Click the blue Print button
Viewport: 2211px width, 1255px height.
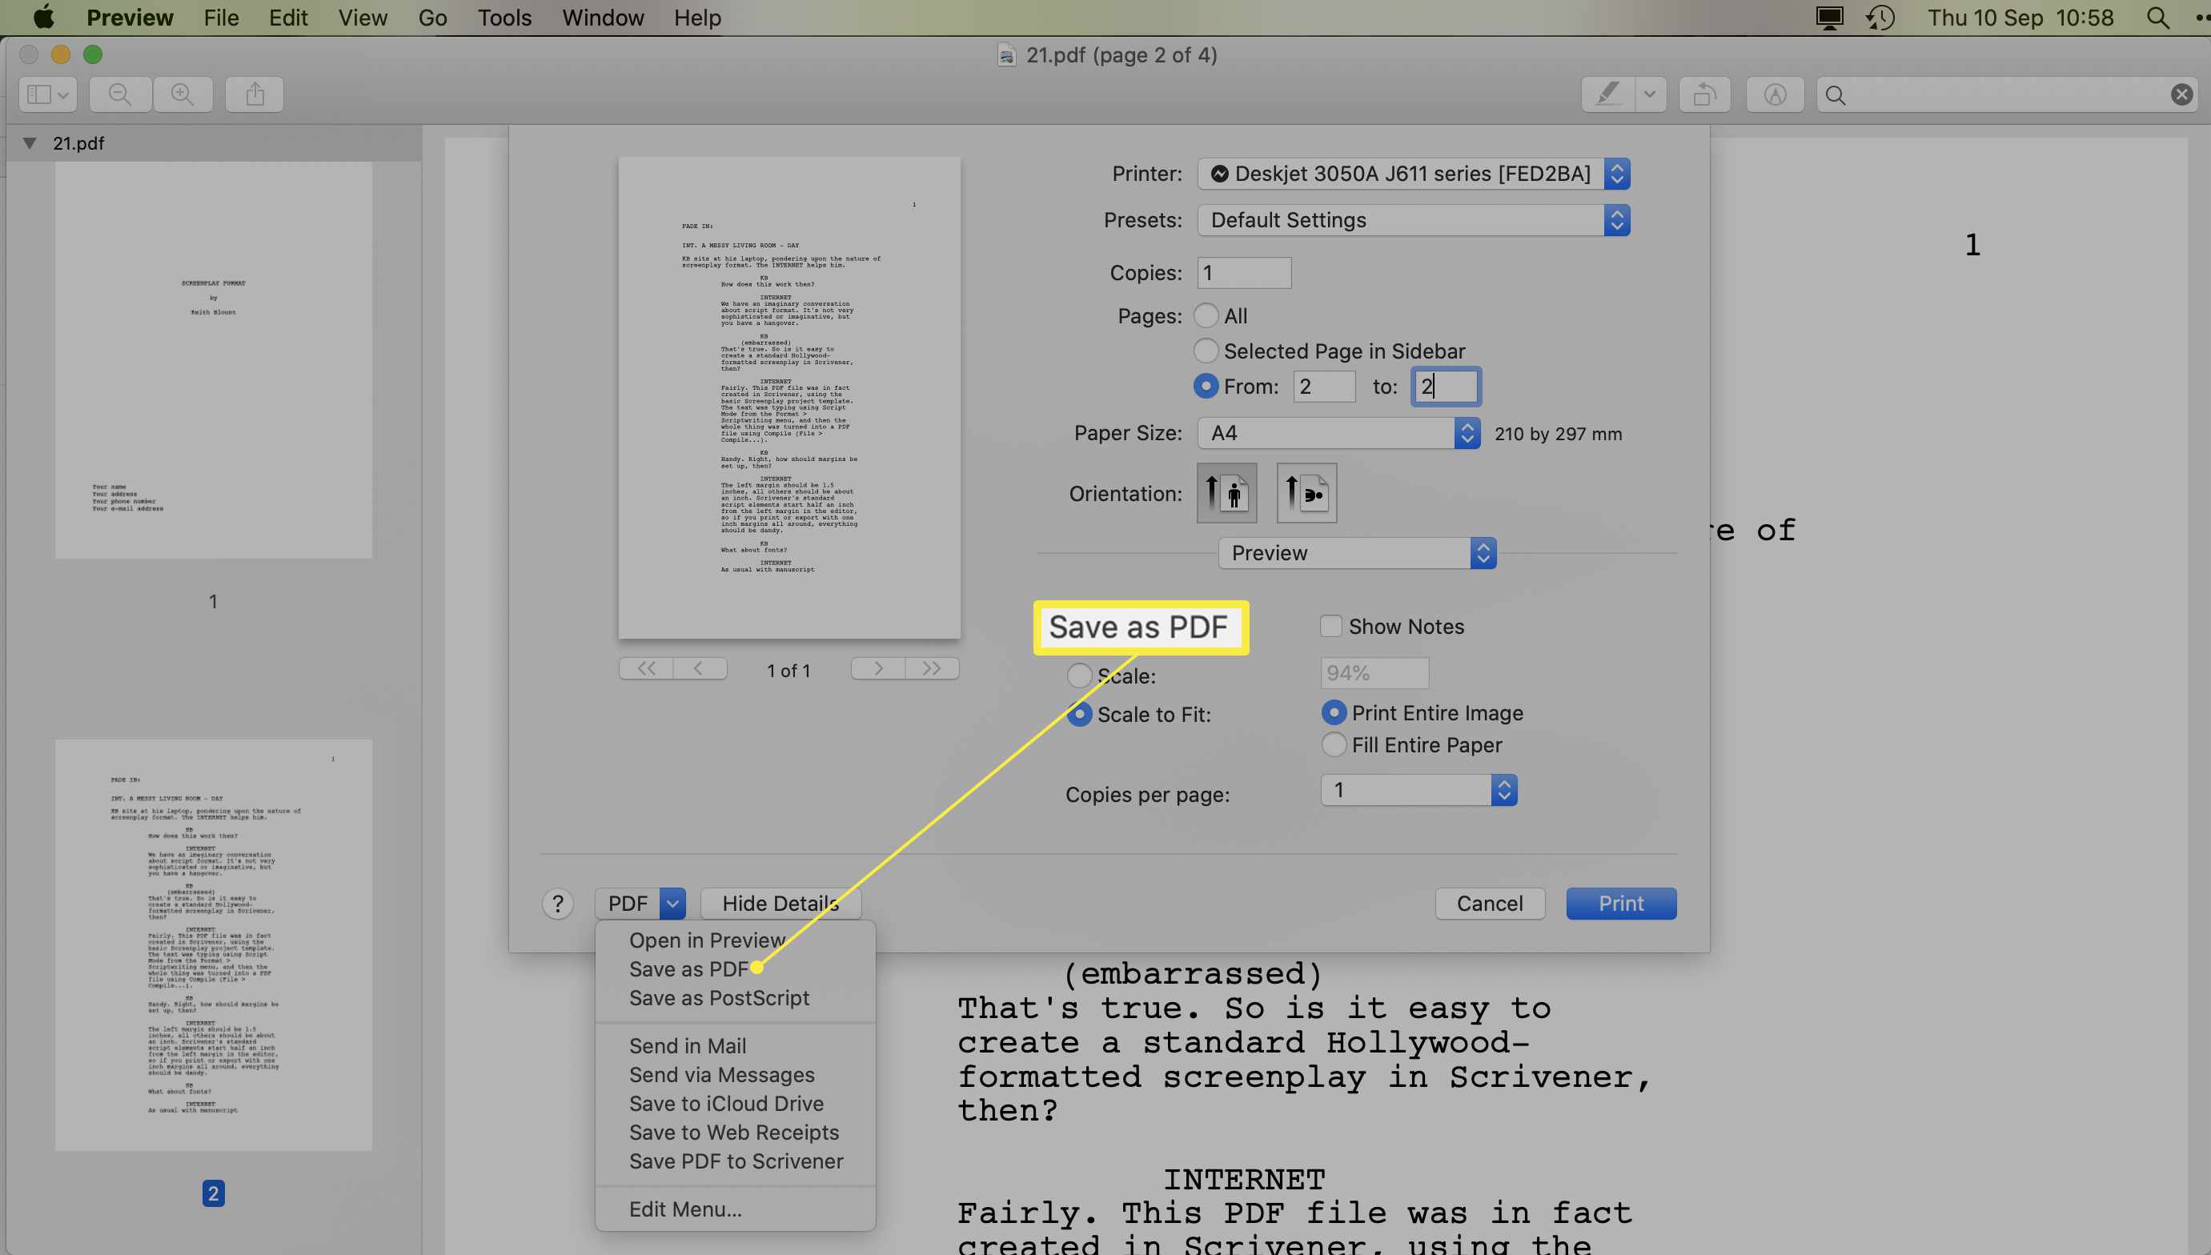[1621, 904]
